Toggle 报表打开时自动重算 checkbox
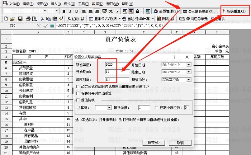This screenshot has height=155, width=251. click(78, 93)
